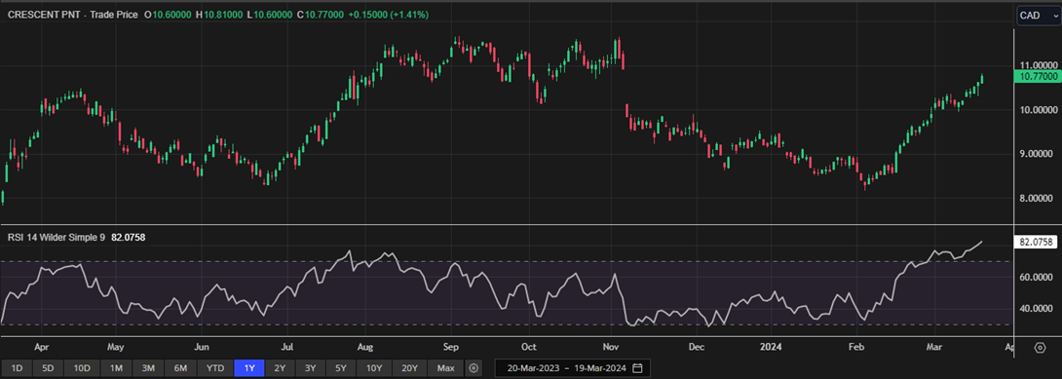Switch chart to 2Y range
The height and width of the screenshot is (379, 1062).
(x=280, y=368)
